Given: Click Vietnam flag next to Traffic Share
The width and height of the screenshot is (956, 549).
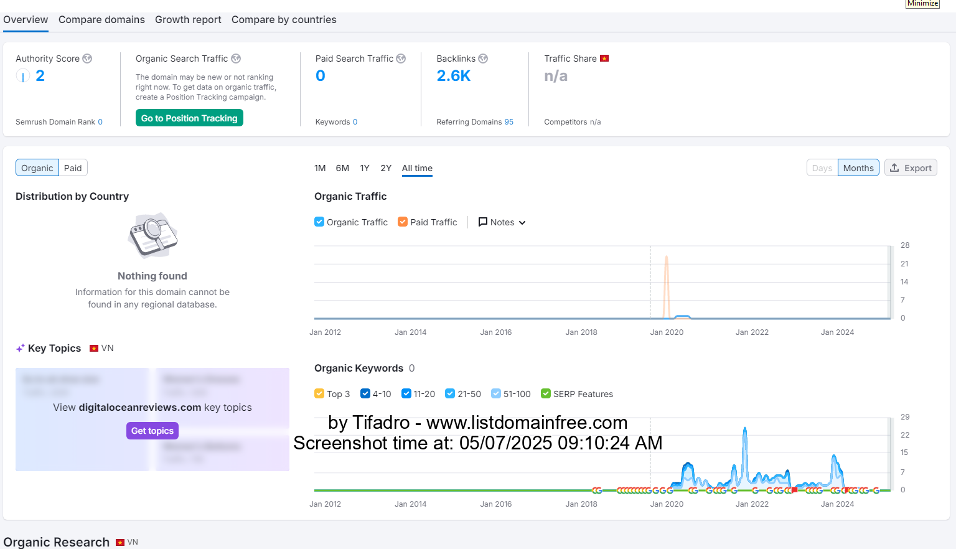Looking at the screenshot, I should [x=604, y=59].
